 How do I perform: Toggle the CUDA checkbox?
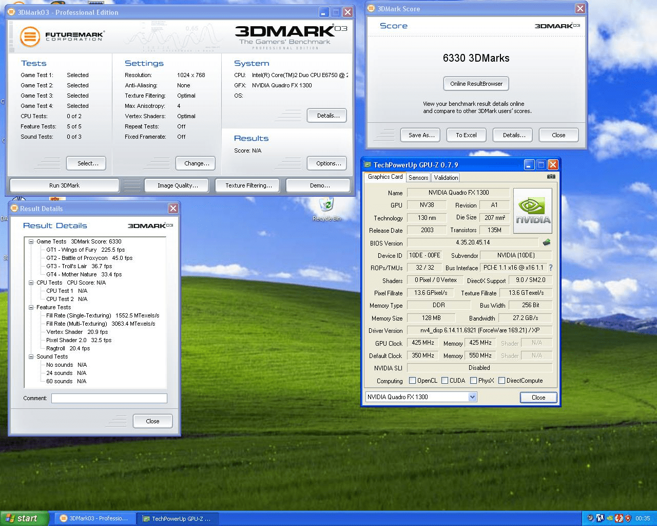point(445,381)
